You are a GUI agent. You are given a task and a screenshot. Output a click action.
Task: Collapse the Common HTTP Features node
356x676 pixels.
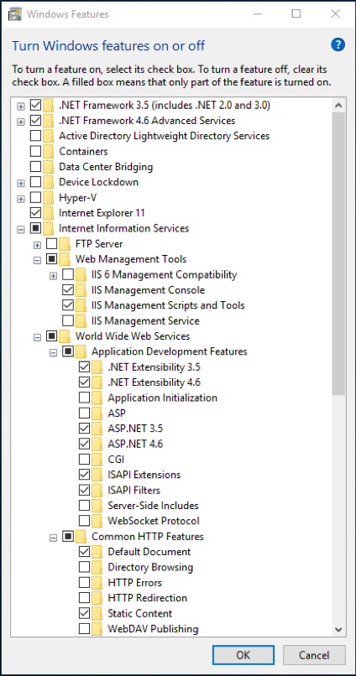point(54,537)
